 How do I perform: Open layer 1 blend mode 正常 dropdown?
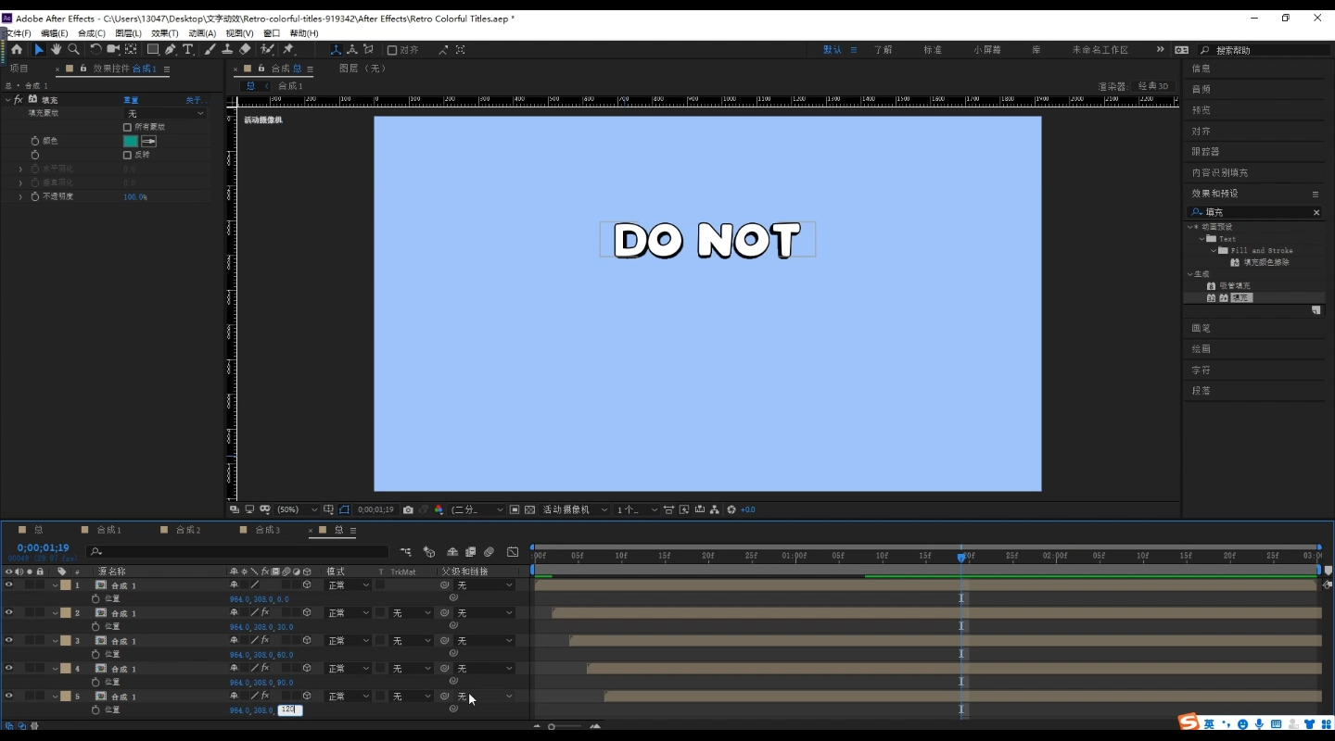point(348,585)
